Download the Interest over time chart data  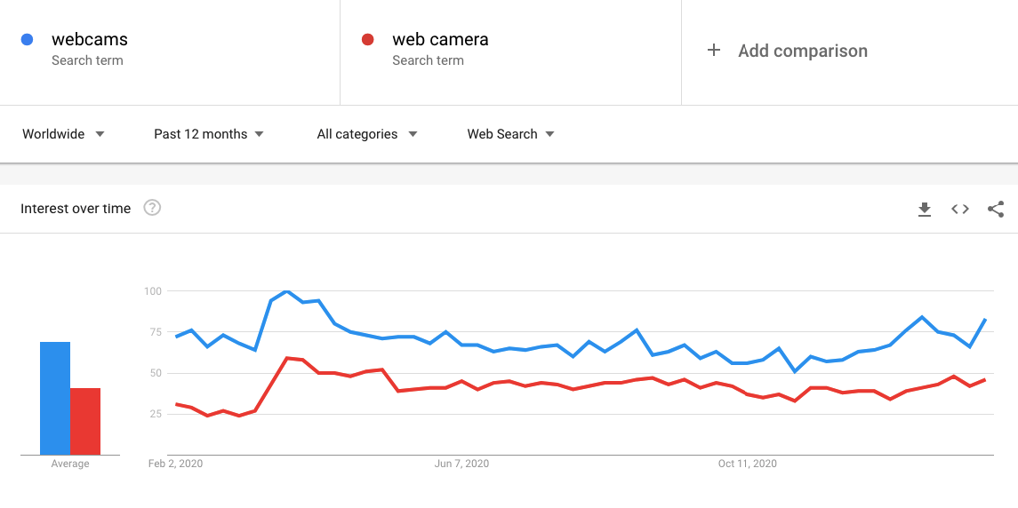(925, 209)
